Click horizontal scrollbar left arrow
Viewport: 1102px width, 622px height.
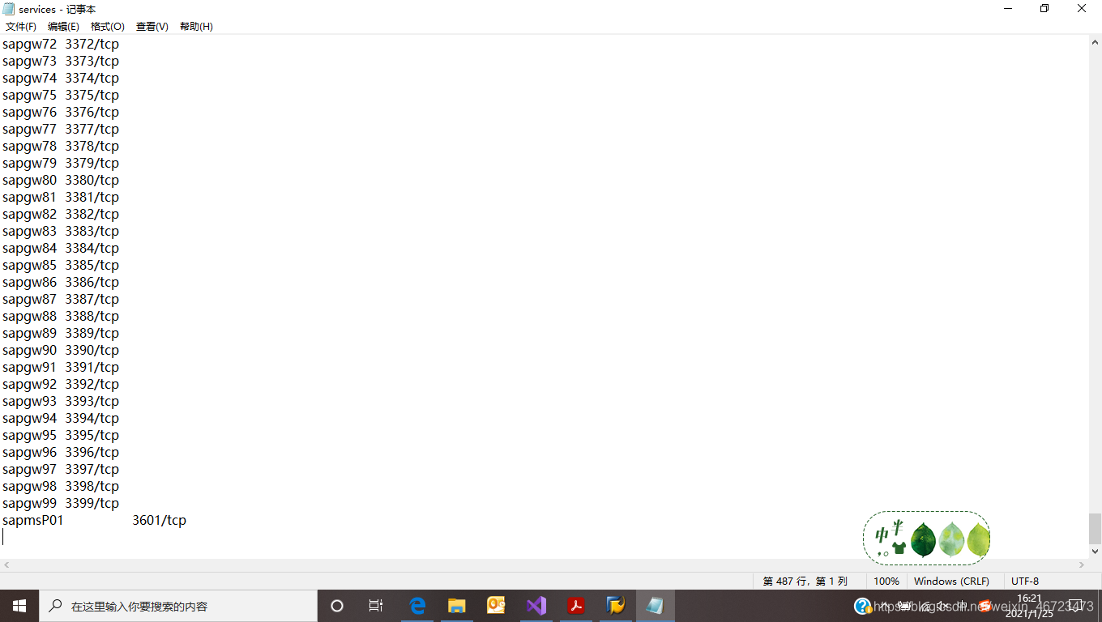[6, 564]
